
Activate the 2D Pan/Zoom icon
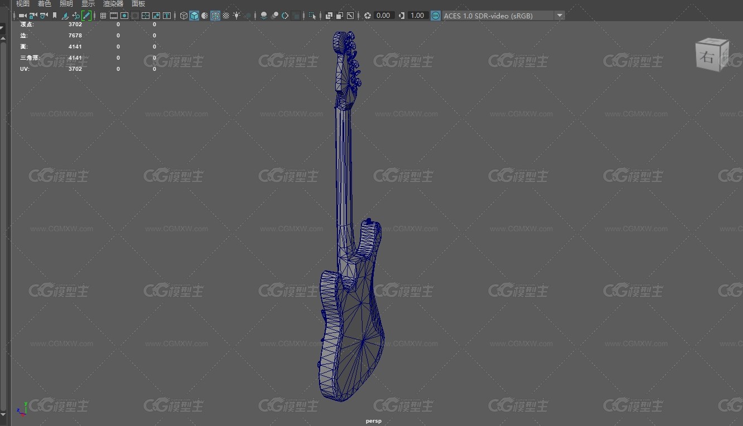click(x=76, y=16)
